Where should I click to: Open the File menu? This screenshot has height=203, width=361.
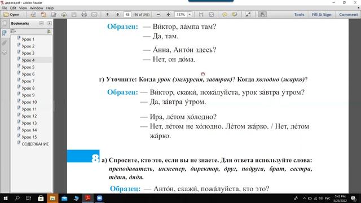tap(4, 8)
